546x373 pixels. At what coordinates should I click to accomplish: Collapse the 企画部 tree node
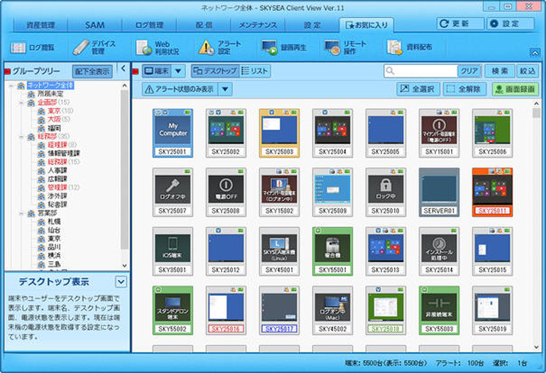22,102
